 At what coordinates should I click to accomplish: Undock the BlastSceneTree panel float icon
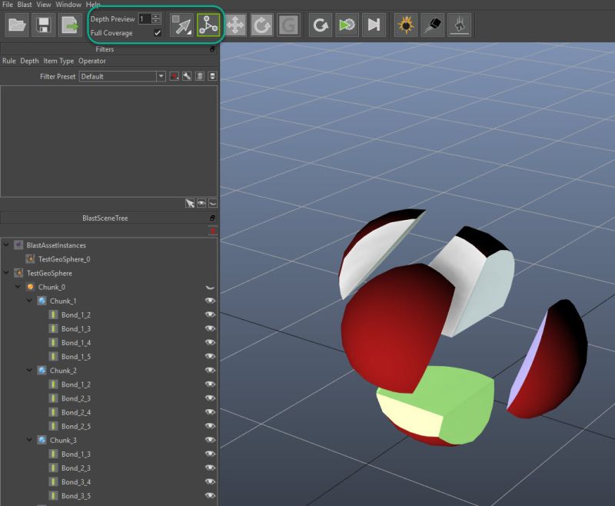click(x=212, y=218)
